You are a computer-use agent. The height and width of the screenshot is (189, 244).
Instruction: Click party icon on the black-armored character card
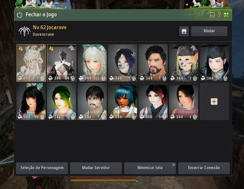(x=51, y=48)
